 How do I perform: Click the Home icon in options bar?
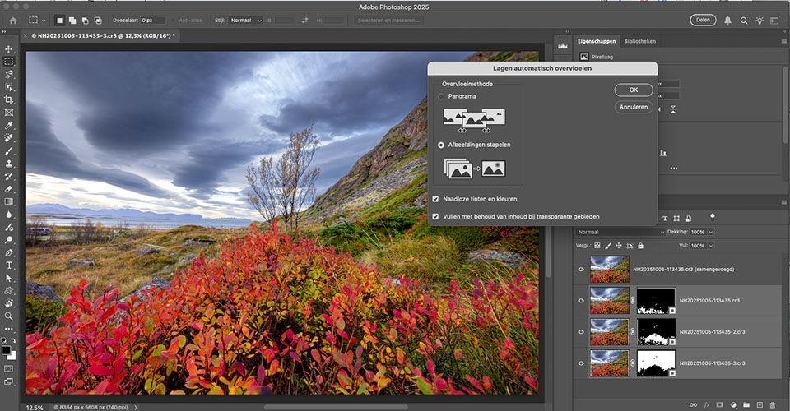click(12, 20)
